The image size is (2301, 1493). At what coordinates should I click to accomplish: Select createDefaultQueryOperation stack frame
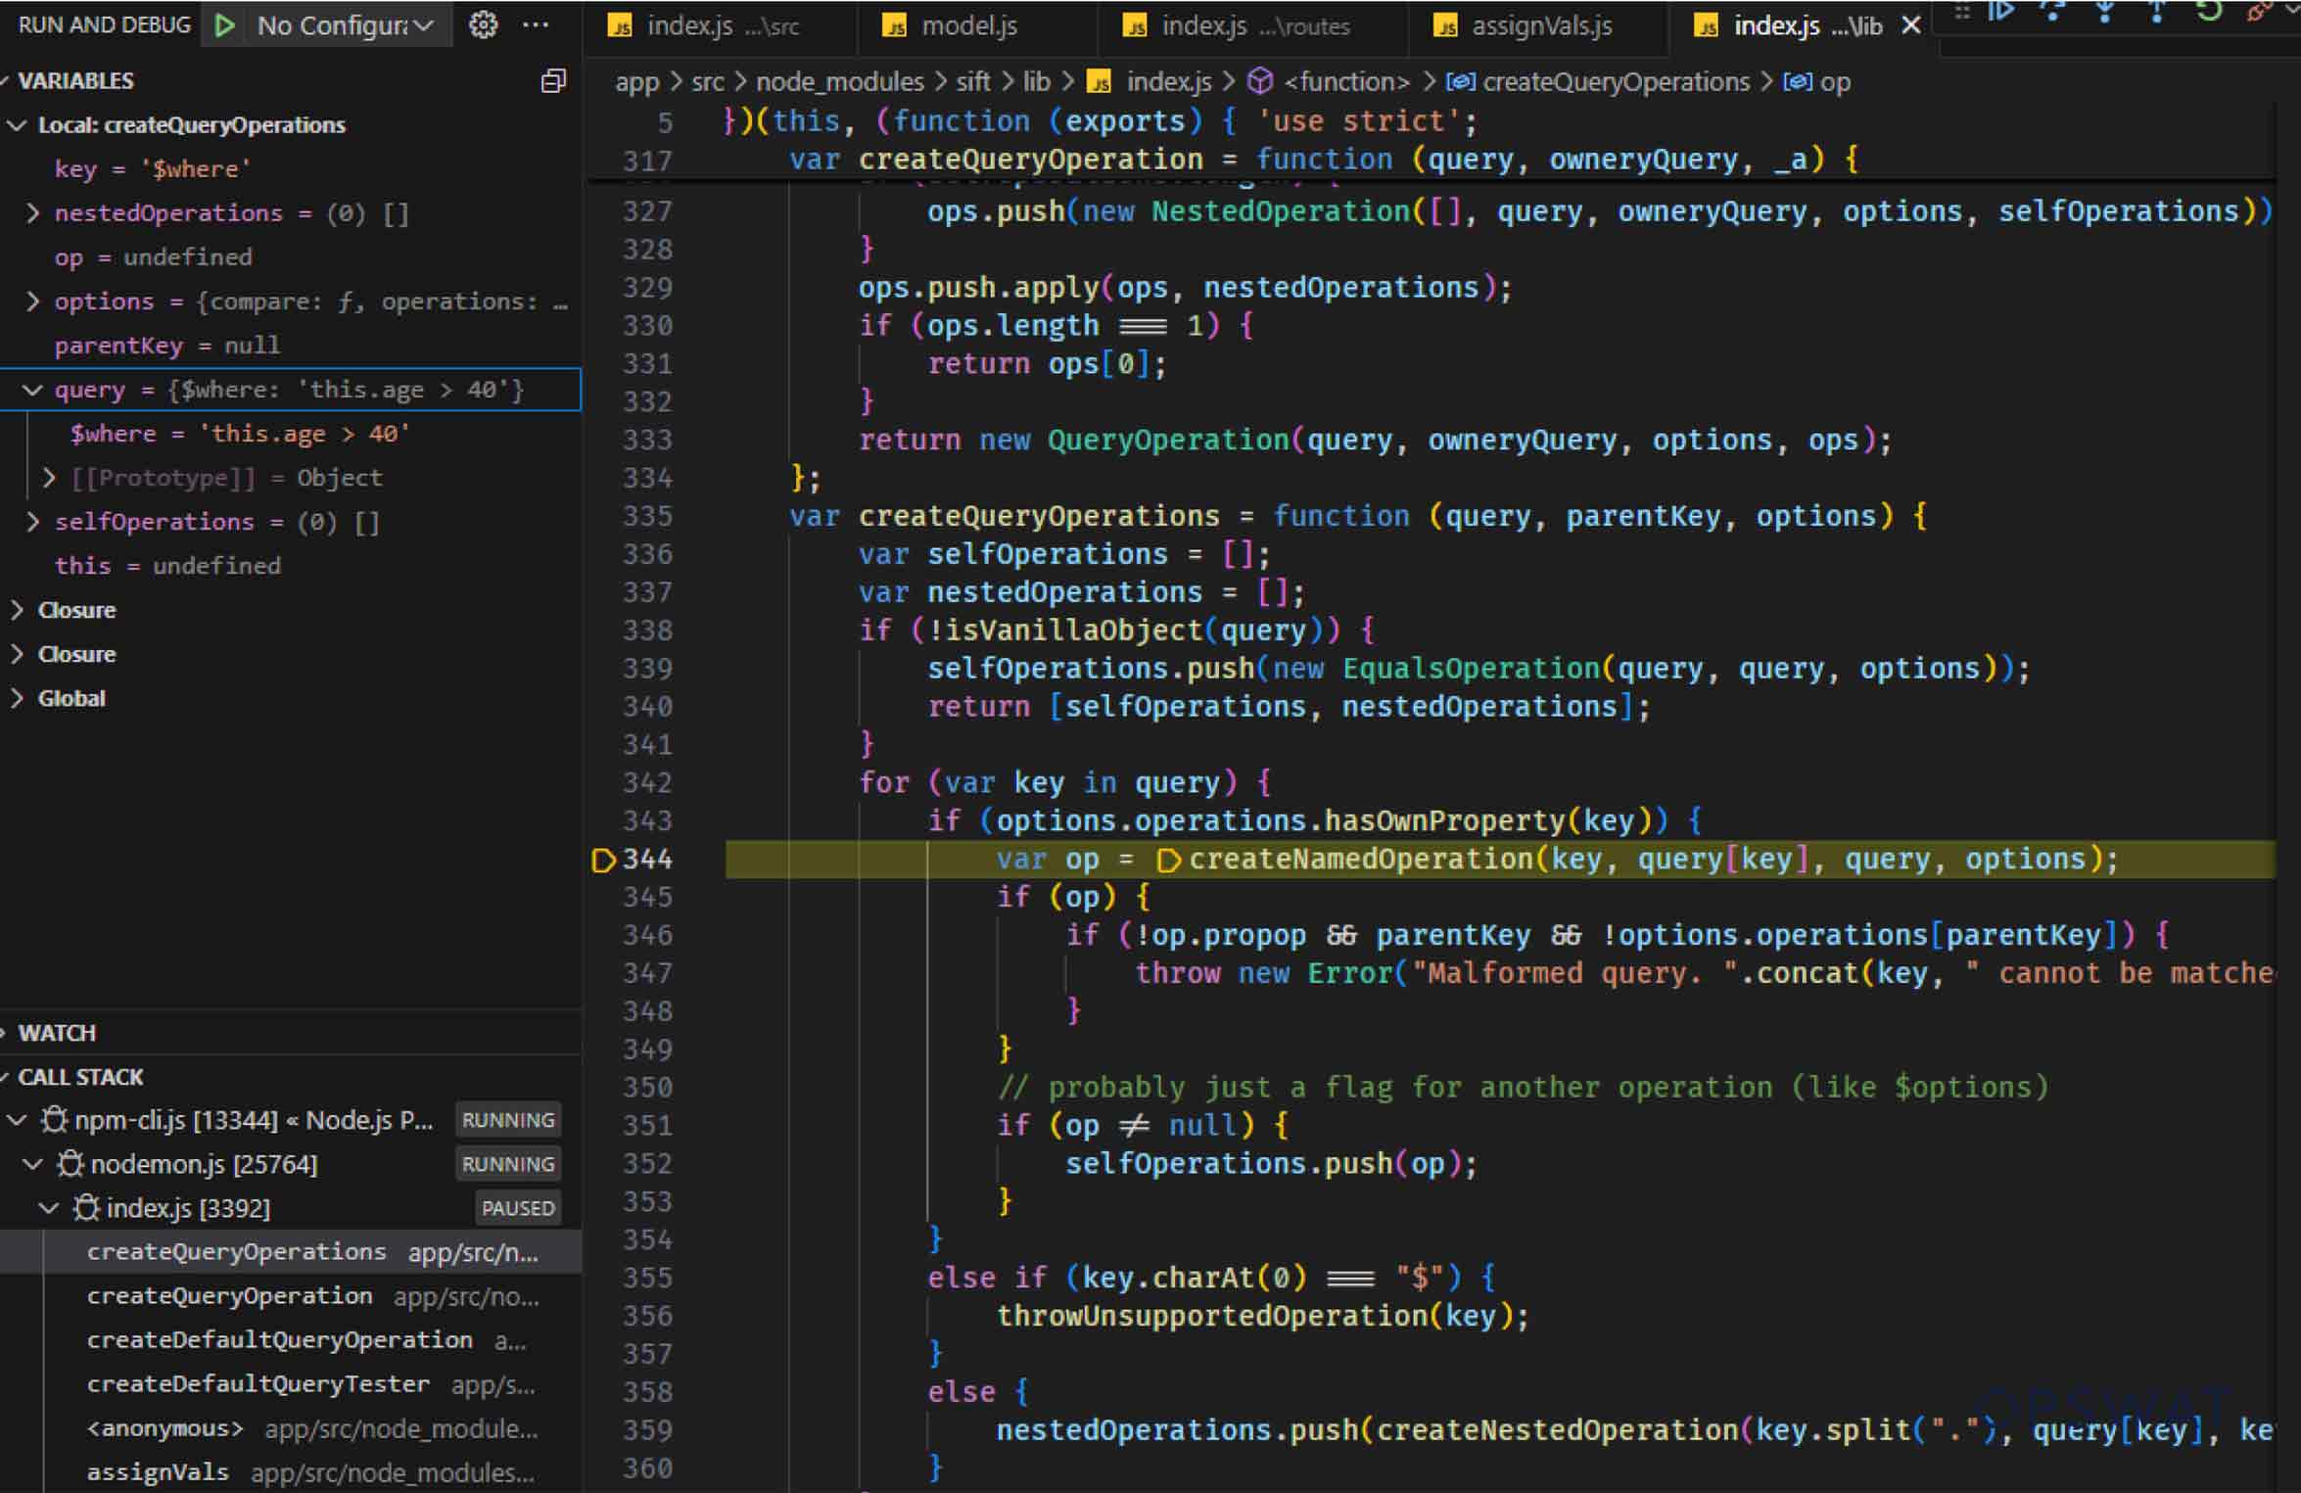[279, 1339]
